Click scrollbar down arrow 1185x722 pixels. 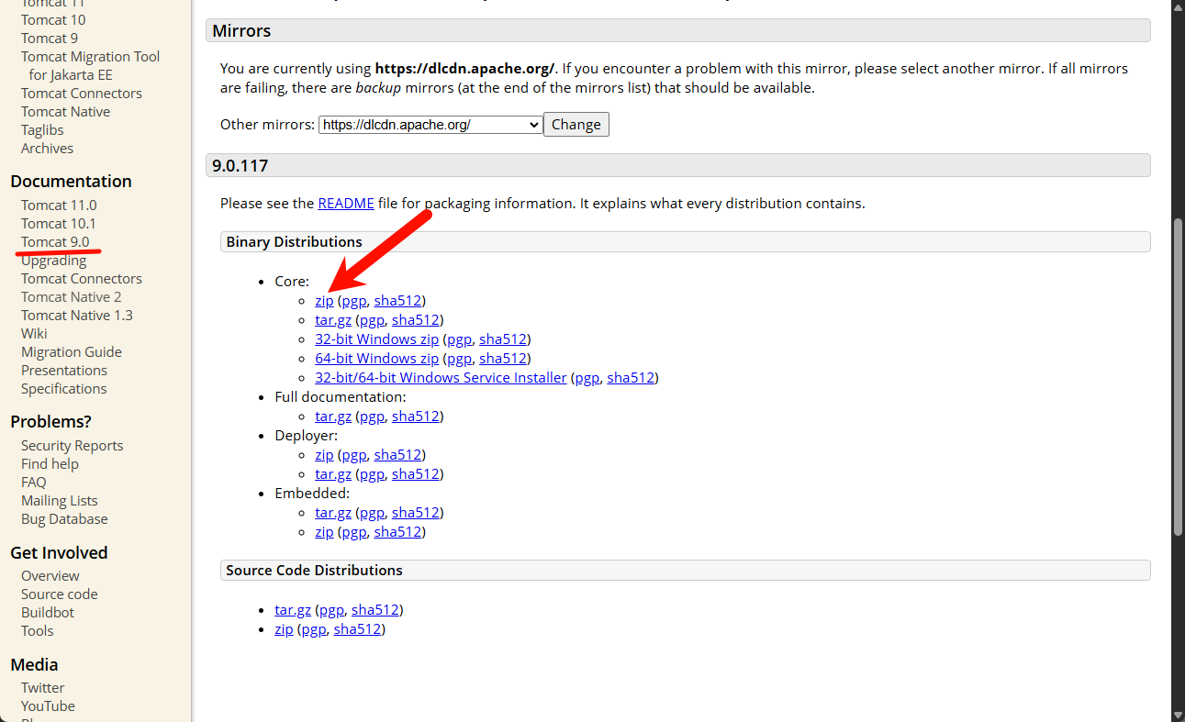pos(1179,715)
